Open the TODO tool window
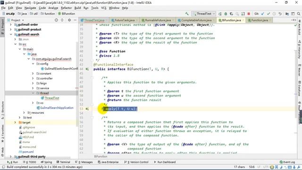Viewport: 302px width, 170px height. [29, 162]
